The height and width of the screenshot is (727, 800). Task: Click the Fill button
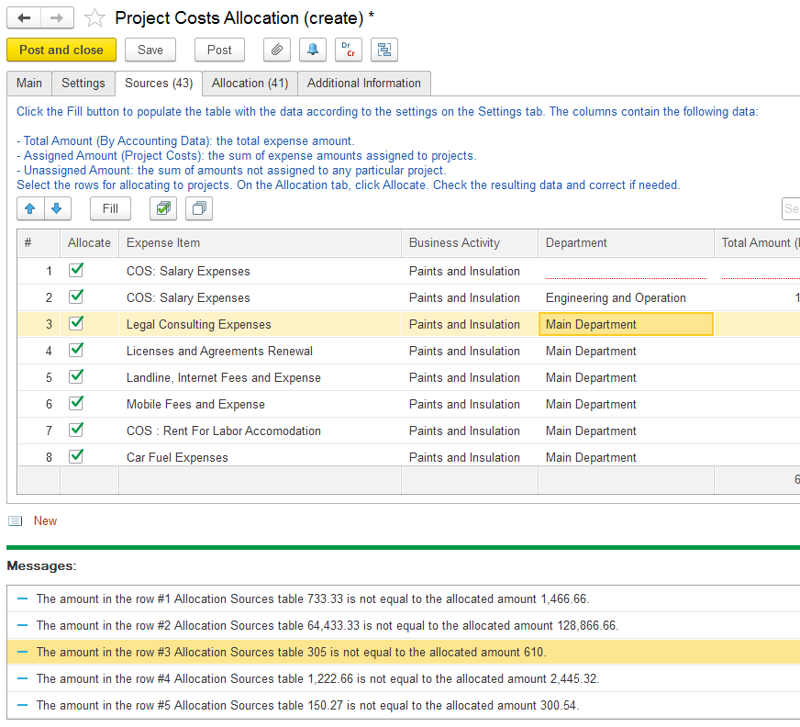tap(110, 208)
